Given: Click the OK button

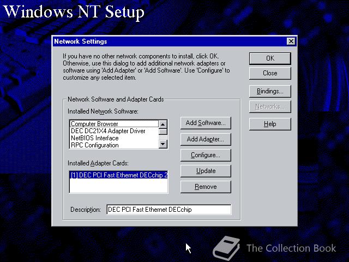Looking at the screenshot, I should [x=270, y=58].
